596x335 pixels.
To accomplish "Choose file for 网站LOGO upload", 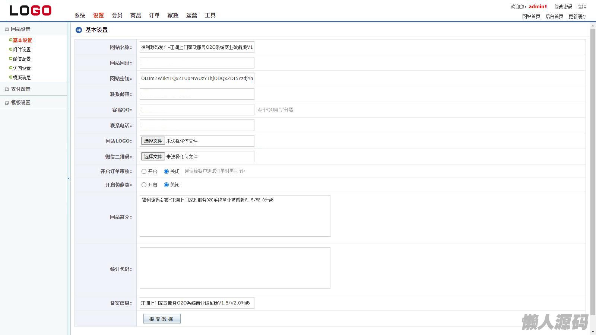I will [153, 141].
